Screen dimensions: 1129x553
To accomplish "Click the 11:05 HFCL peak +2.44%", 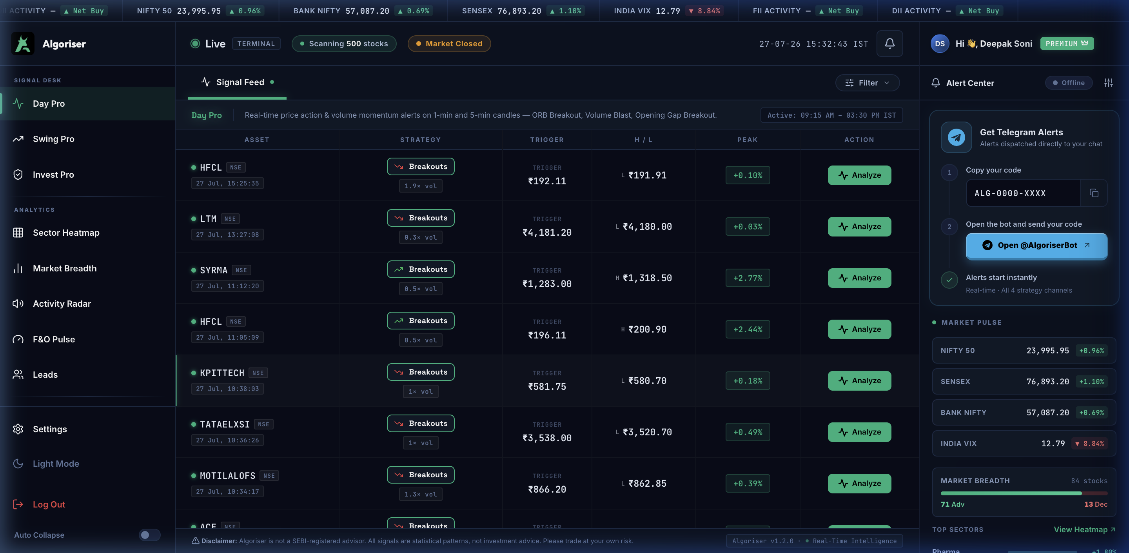I will 748,329.
